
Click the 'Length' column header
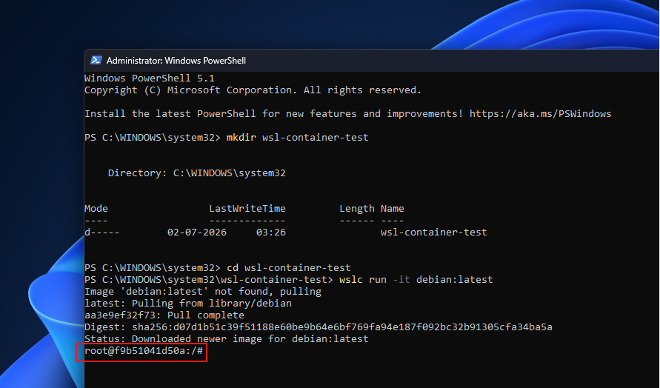coord(356,209)
